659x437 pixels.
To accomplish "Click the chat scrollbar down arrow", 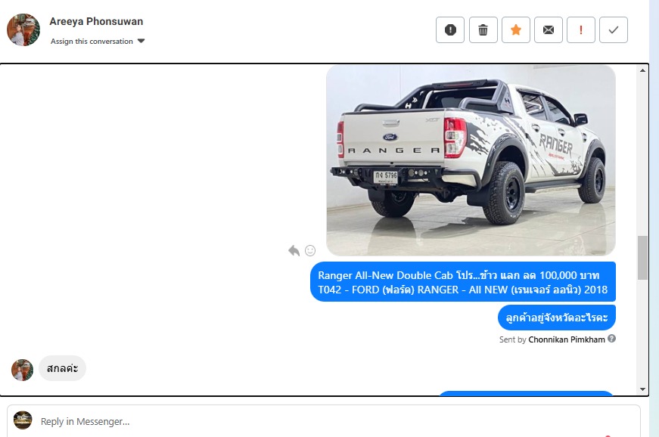I will [x=642, y=389].
